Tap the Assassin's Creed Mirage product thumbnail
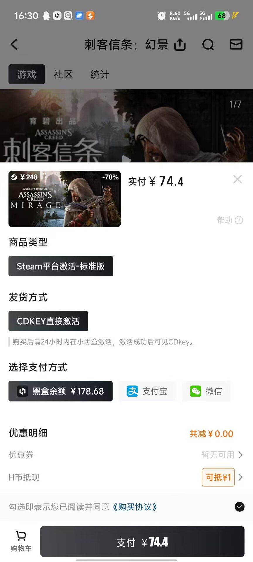 point(65,199)
